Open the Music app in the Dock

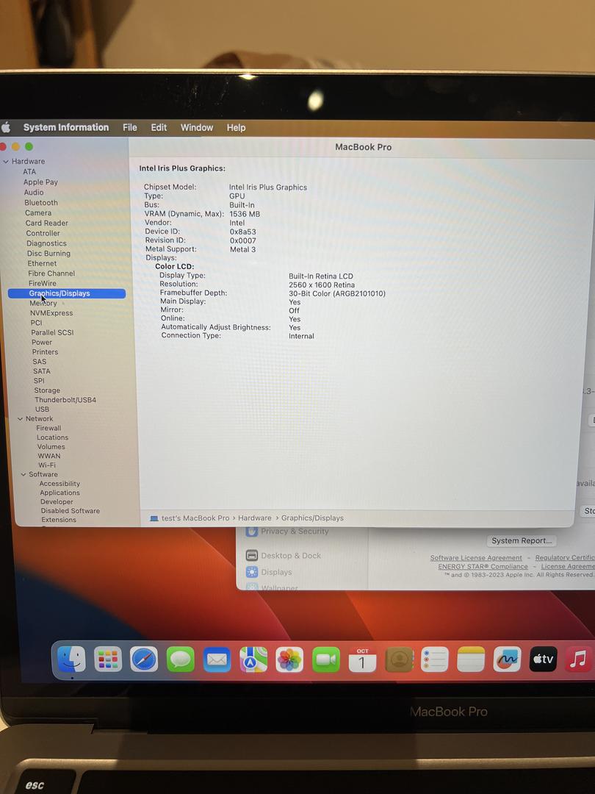point(579,659)
